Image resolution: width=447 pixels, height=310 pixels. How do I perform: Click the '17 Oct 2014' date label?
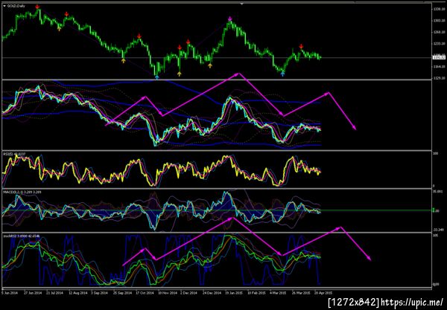coord(145,293)
